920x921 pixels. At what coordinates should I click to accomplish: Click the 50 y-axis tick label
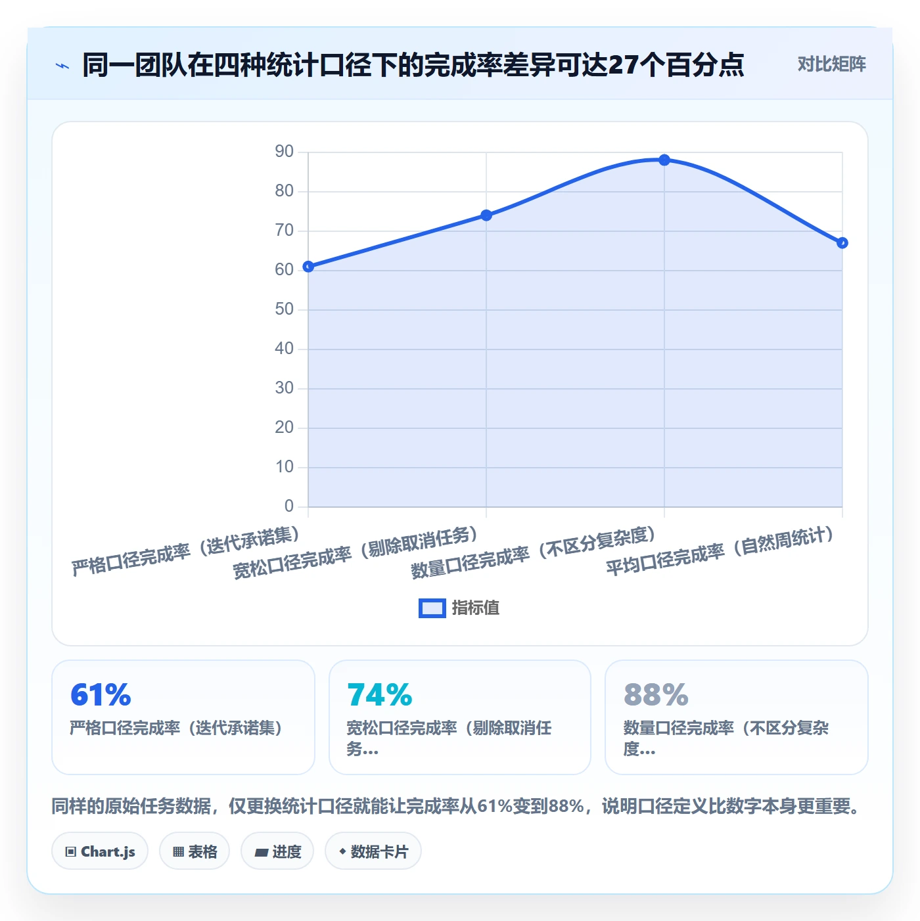tap(285, 309)
